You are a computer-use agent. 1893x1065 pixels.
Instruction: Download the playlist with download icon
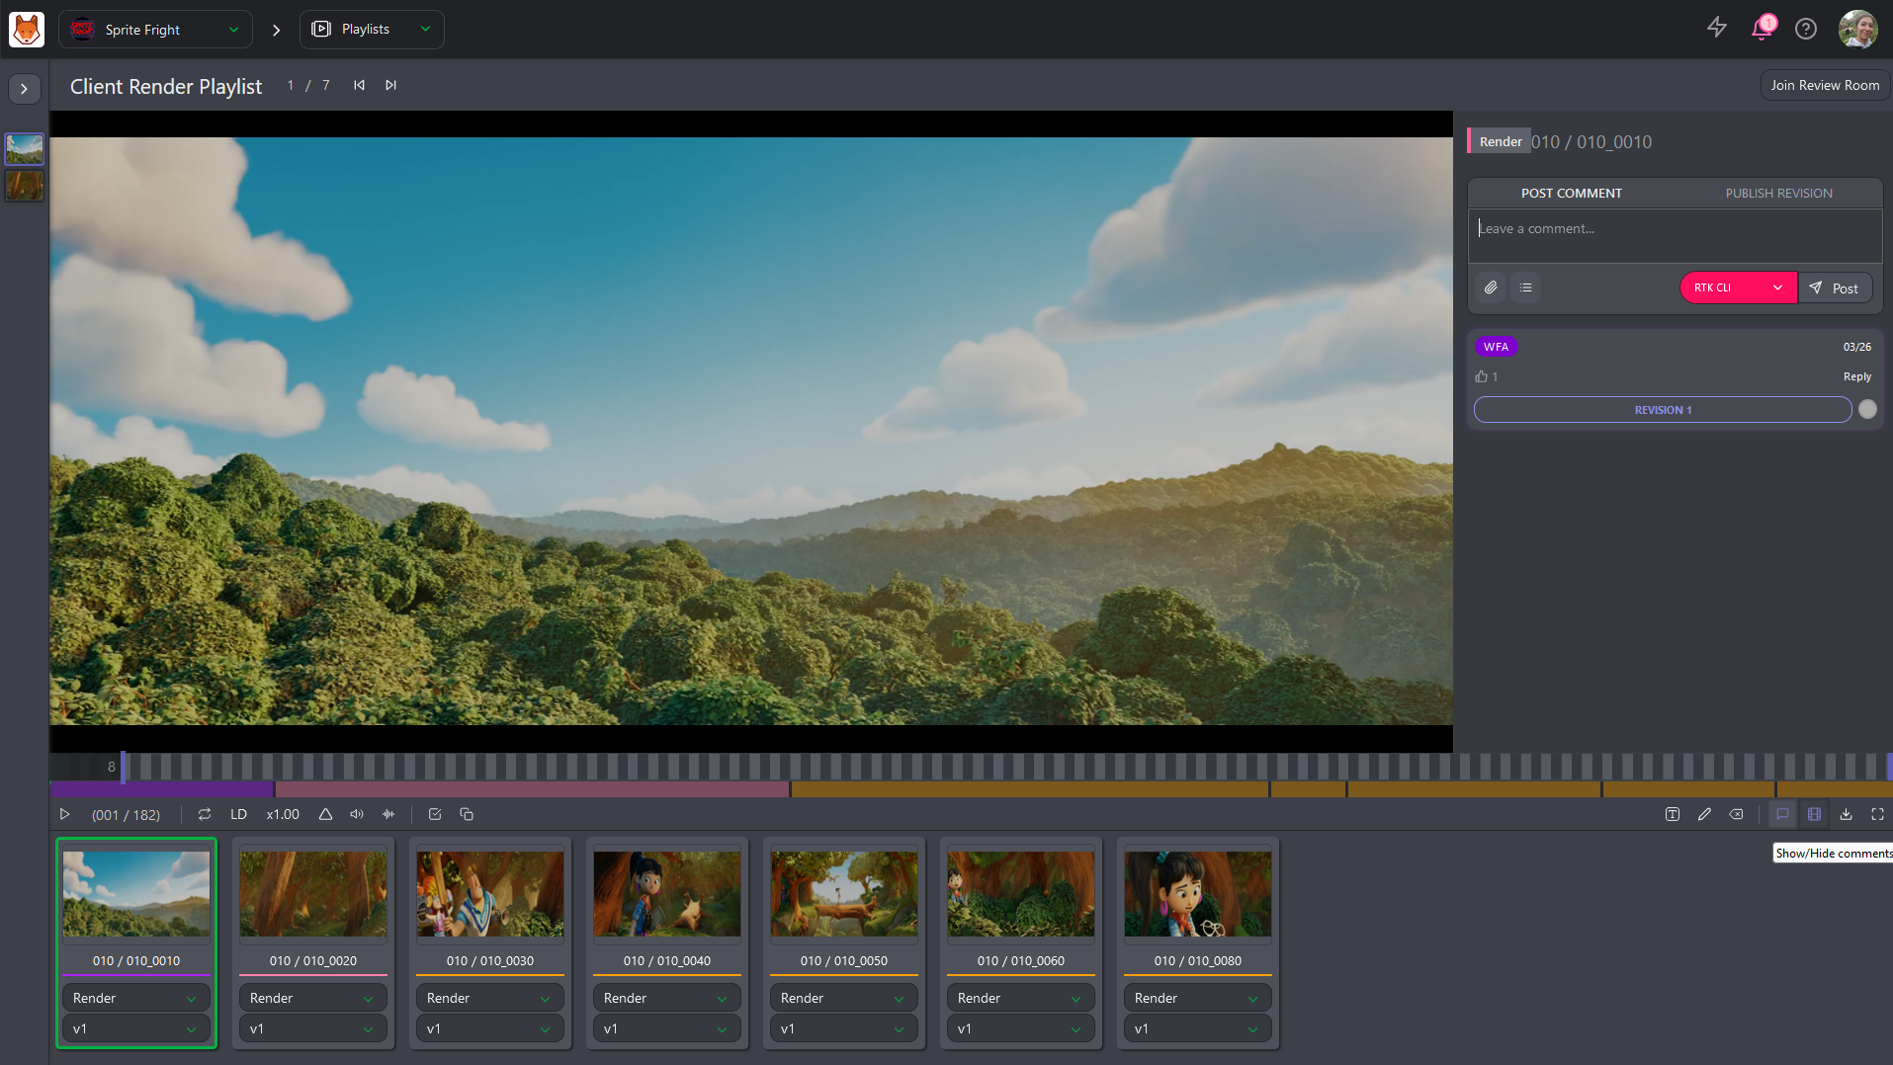pos(1846,814)
